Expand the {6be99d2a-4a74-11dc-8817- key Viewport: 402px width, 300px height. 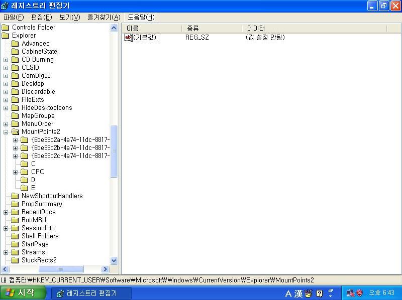pos(16,140)
